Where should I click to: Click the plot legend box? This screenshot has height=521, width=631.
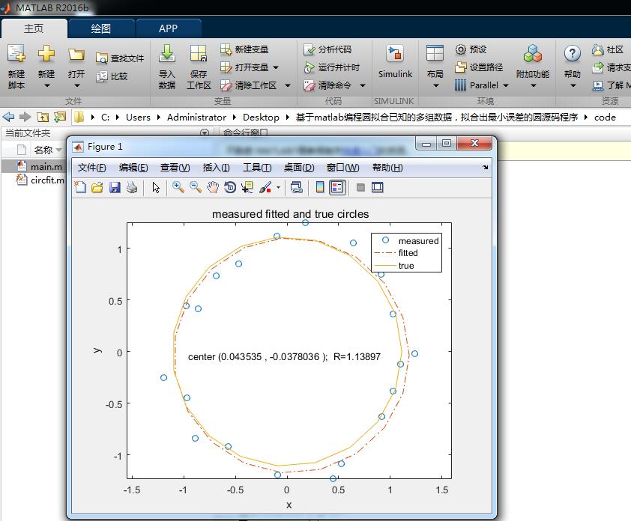(x=406, y=252)
